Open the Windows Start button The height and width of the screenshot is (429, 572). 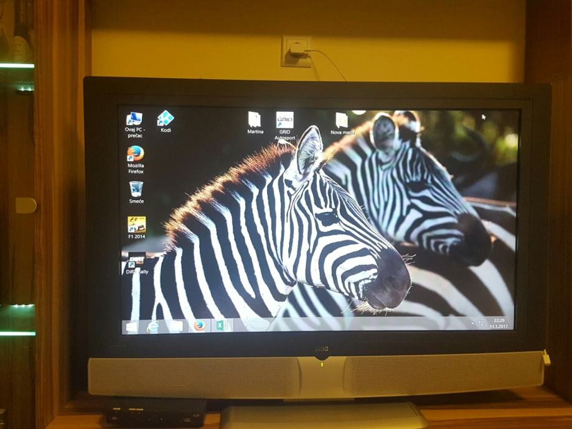point(132,326)
